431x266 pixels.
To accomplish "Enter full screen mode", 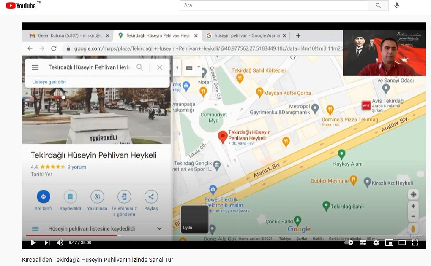I will pyautogui.click(x=415, y=242).
